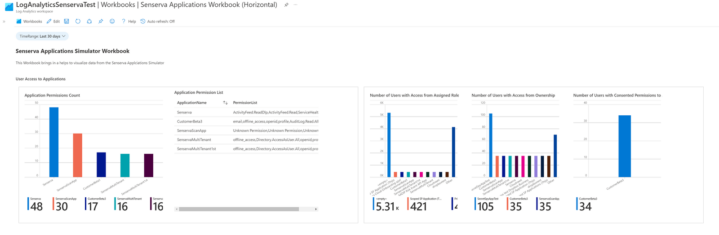The width and height of the screenshot is (719, 235).
Task: Click the email,offline_access permission cell
Action: pyautogui.click(x=275, y=122)
